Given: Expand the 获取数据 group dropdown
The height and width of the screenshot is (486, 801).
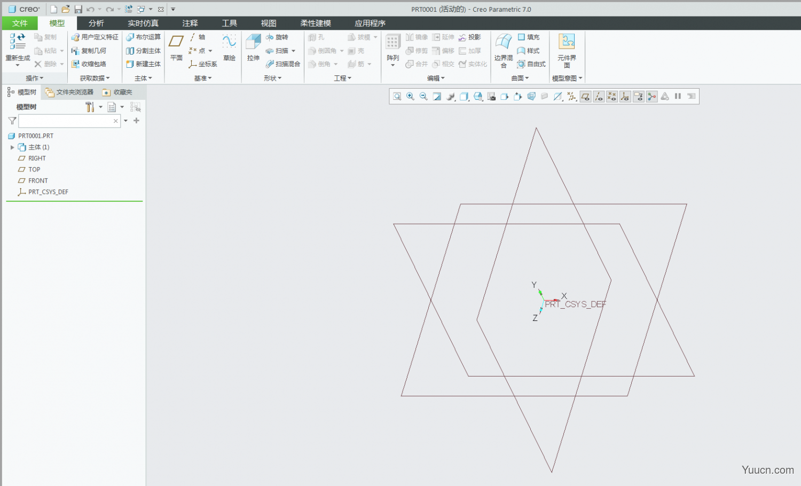Looking at the screenshot, I should tap(95, 78).
